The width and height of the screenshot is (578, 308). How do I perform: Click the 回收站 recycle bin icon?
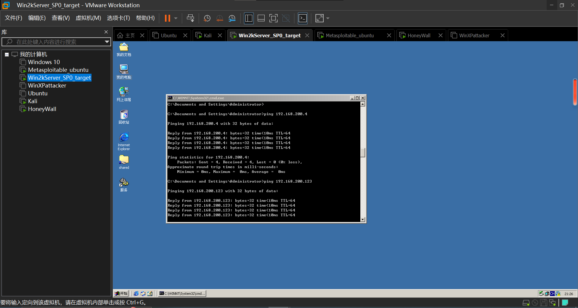click(x=124, y=117)
